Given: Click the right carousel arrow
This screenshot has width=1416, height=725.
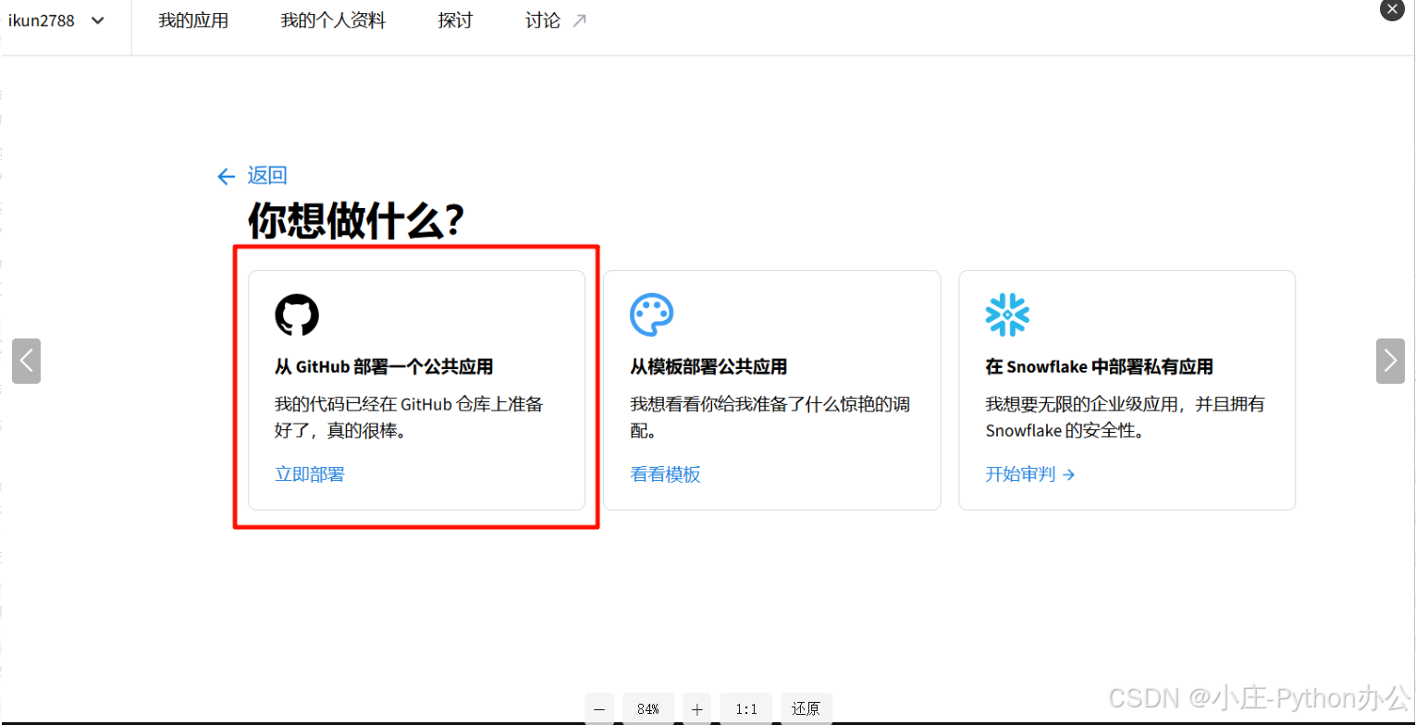Looking at the screenshot, I should [x=1390, y=361].
